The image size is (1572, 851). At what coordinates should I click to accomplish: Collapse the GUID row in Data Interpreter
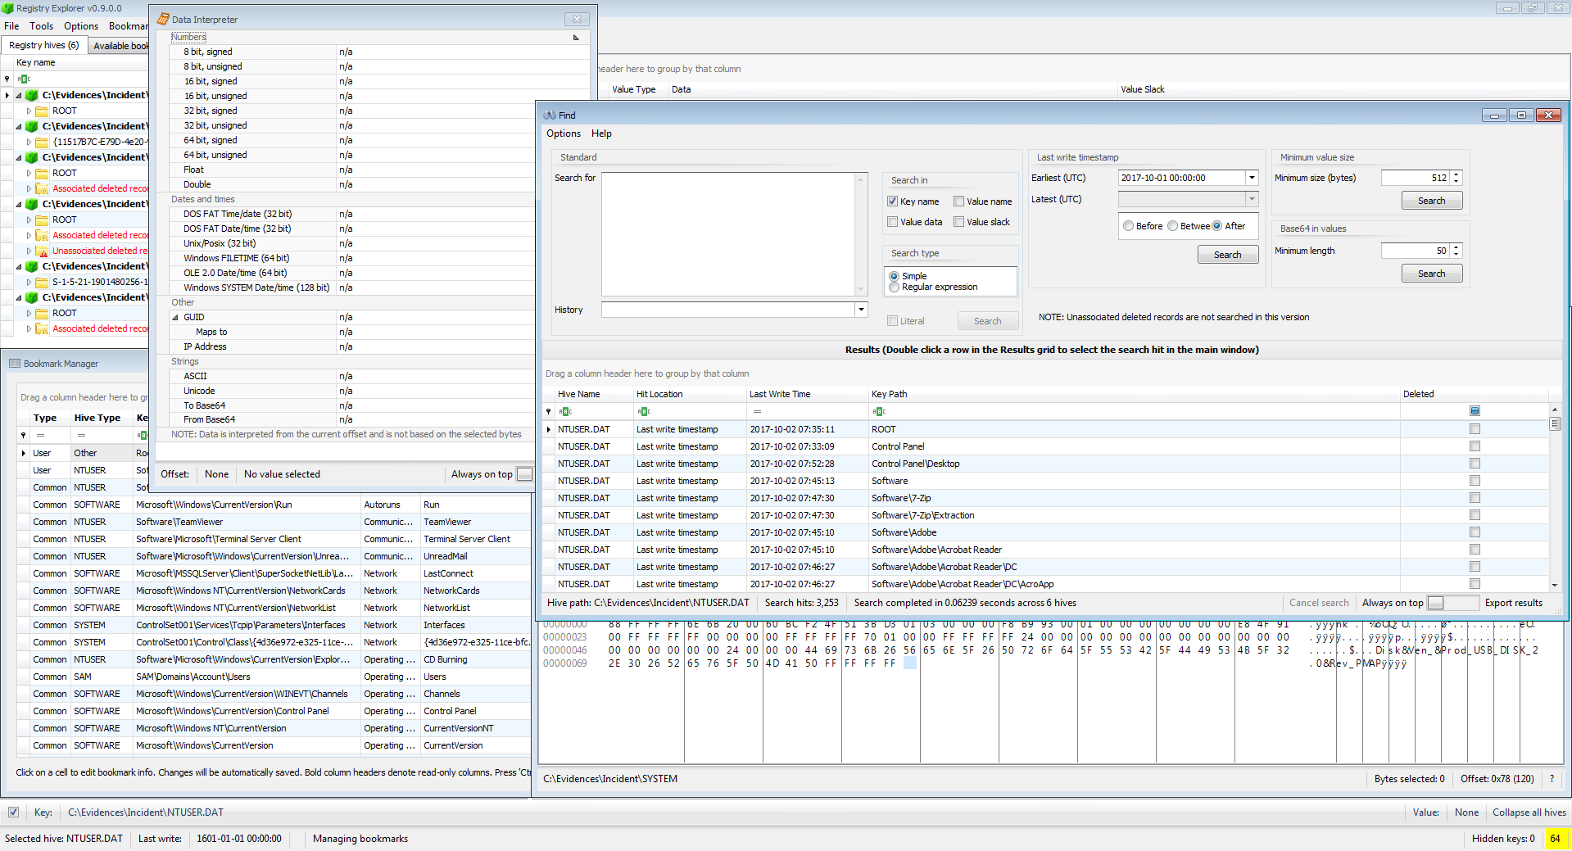(175, 317)
